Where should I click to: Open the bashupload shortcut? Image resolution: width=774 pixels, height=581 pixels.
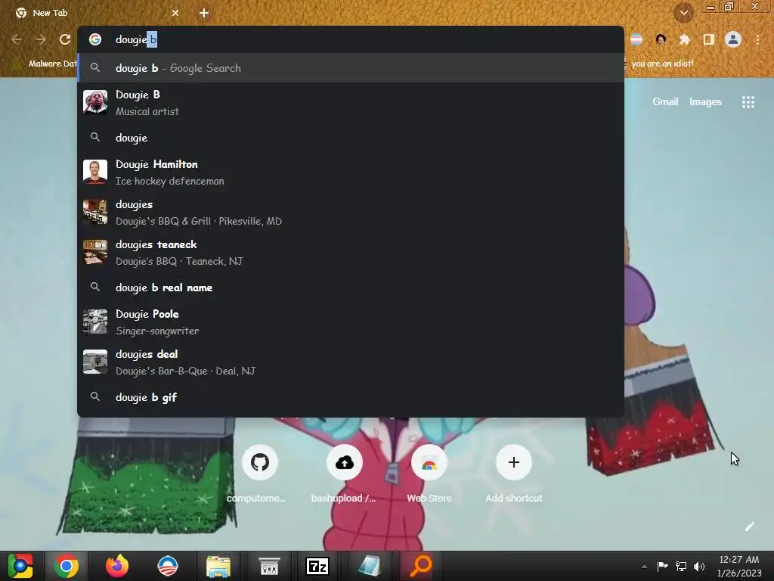345,462
